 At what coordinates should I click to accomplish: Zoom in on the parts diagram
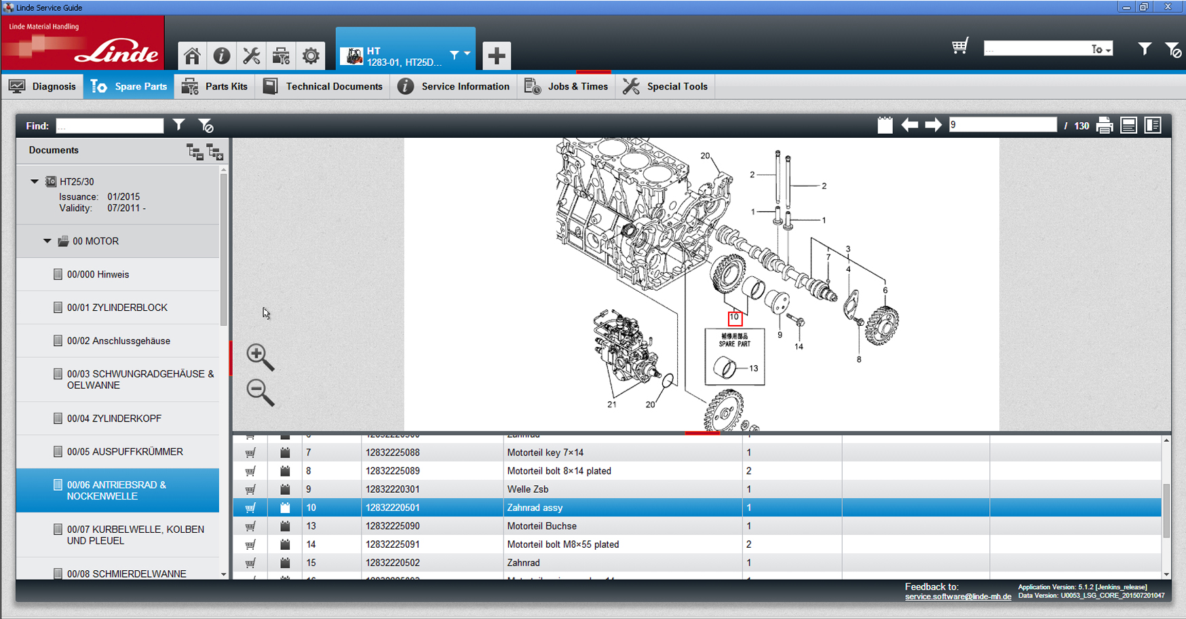point(260,356)
